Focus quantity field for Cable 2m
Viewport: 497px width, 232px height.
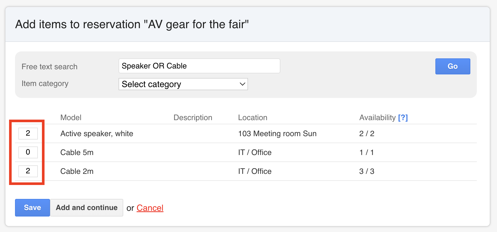click(28, 171)
